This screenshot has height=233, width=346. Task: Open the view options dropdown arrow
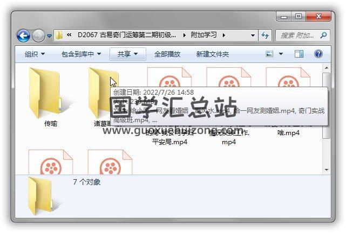click(281, 54)
